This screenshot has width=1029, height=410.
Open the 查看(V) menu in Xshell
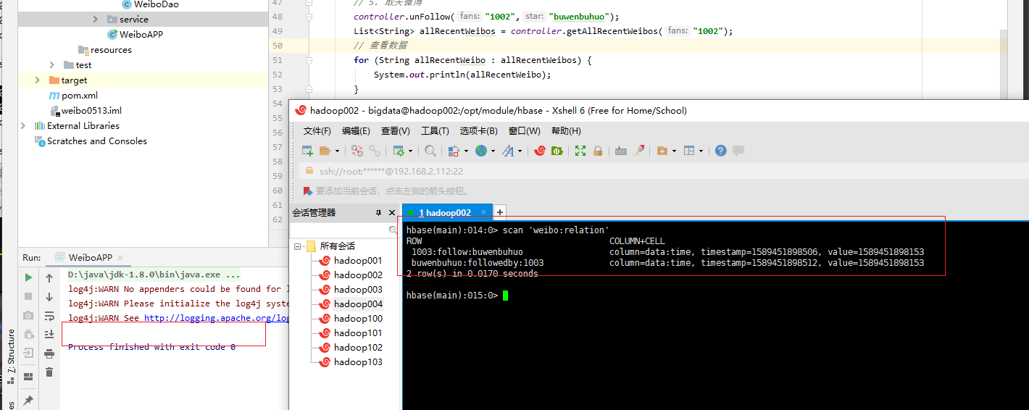(x=395, y=131)
